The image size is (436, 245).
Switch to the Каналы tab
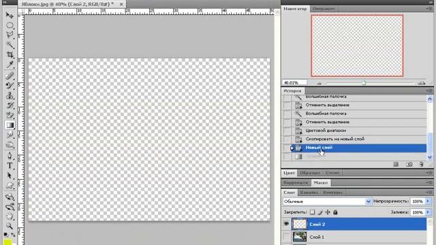point(309,192)
